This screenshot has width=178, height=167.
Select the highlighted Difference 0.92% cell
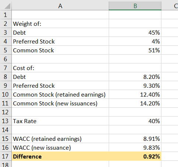tap(135, 156)
